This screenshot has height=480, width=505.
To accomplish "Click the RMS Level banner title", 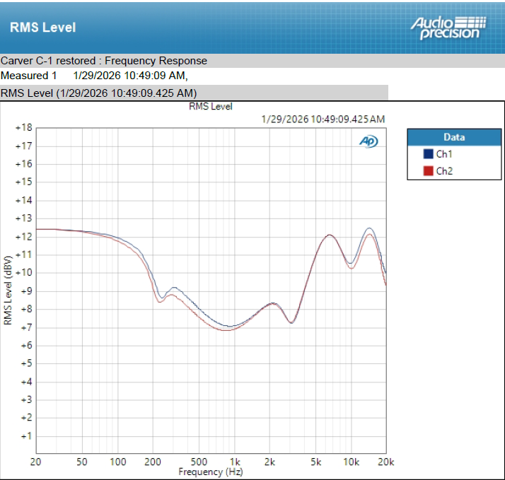I will point(43,28).
